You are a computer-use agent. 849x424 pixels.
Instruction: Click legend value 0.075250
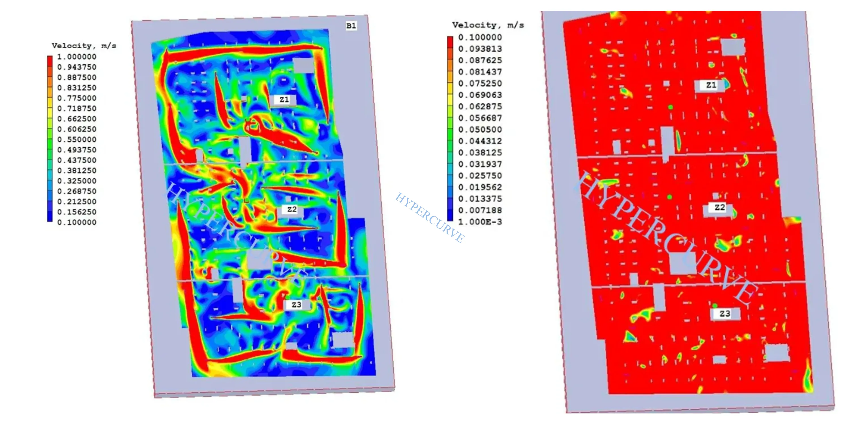click(x=480, y=84)
